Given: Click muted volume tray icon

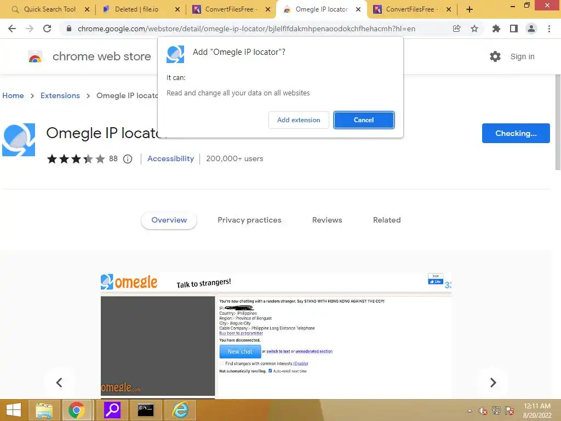Looking at the screenshot, I should click(483, 411).
